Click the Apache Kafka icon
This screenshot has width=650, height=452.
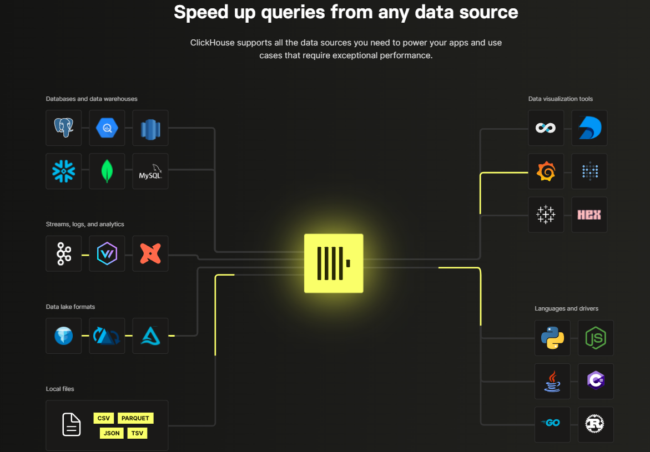[x=63, y=253]
